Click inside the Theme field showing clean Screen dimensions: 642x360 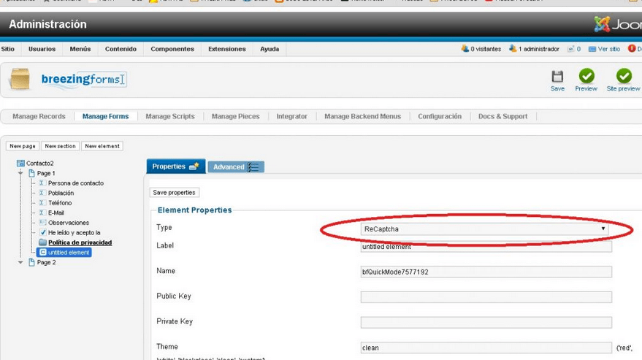coord(486,348)
